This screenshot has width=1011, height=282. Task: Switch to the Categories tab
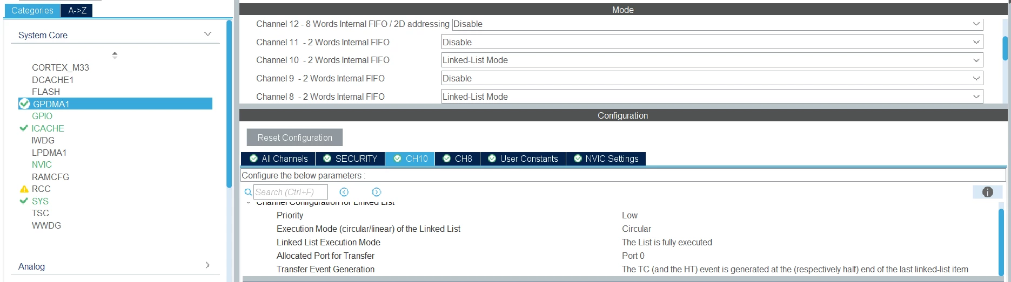[32, 10]
